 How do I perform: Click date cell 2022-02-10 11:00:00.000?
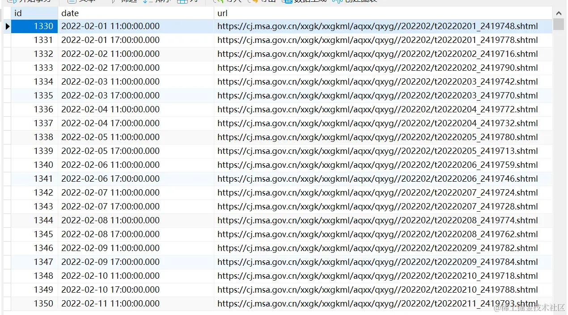[136, 276]
